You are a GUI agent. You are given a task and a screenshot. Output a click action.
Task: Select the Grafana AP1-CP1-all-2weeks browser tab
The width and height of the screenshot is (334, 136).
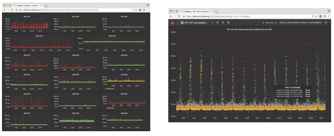[196, 11]
